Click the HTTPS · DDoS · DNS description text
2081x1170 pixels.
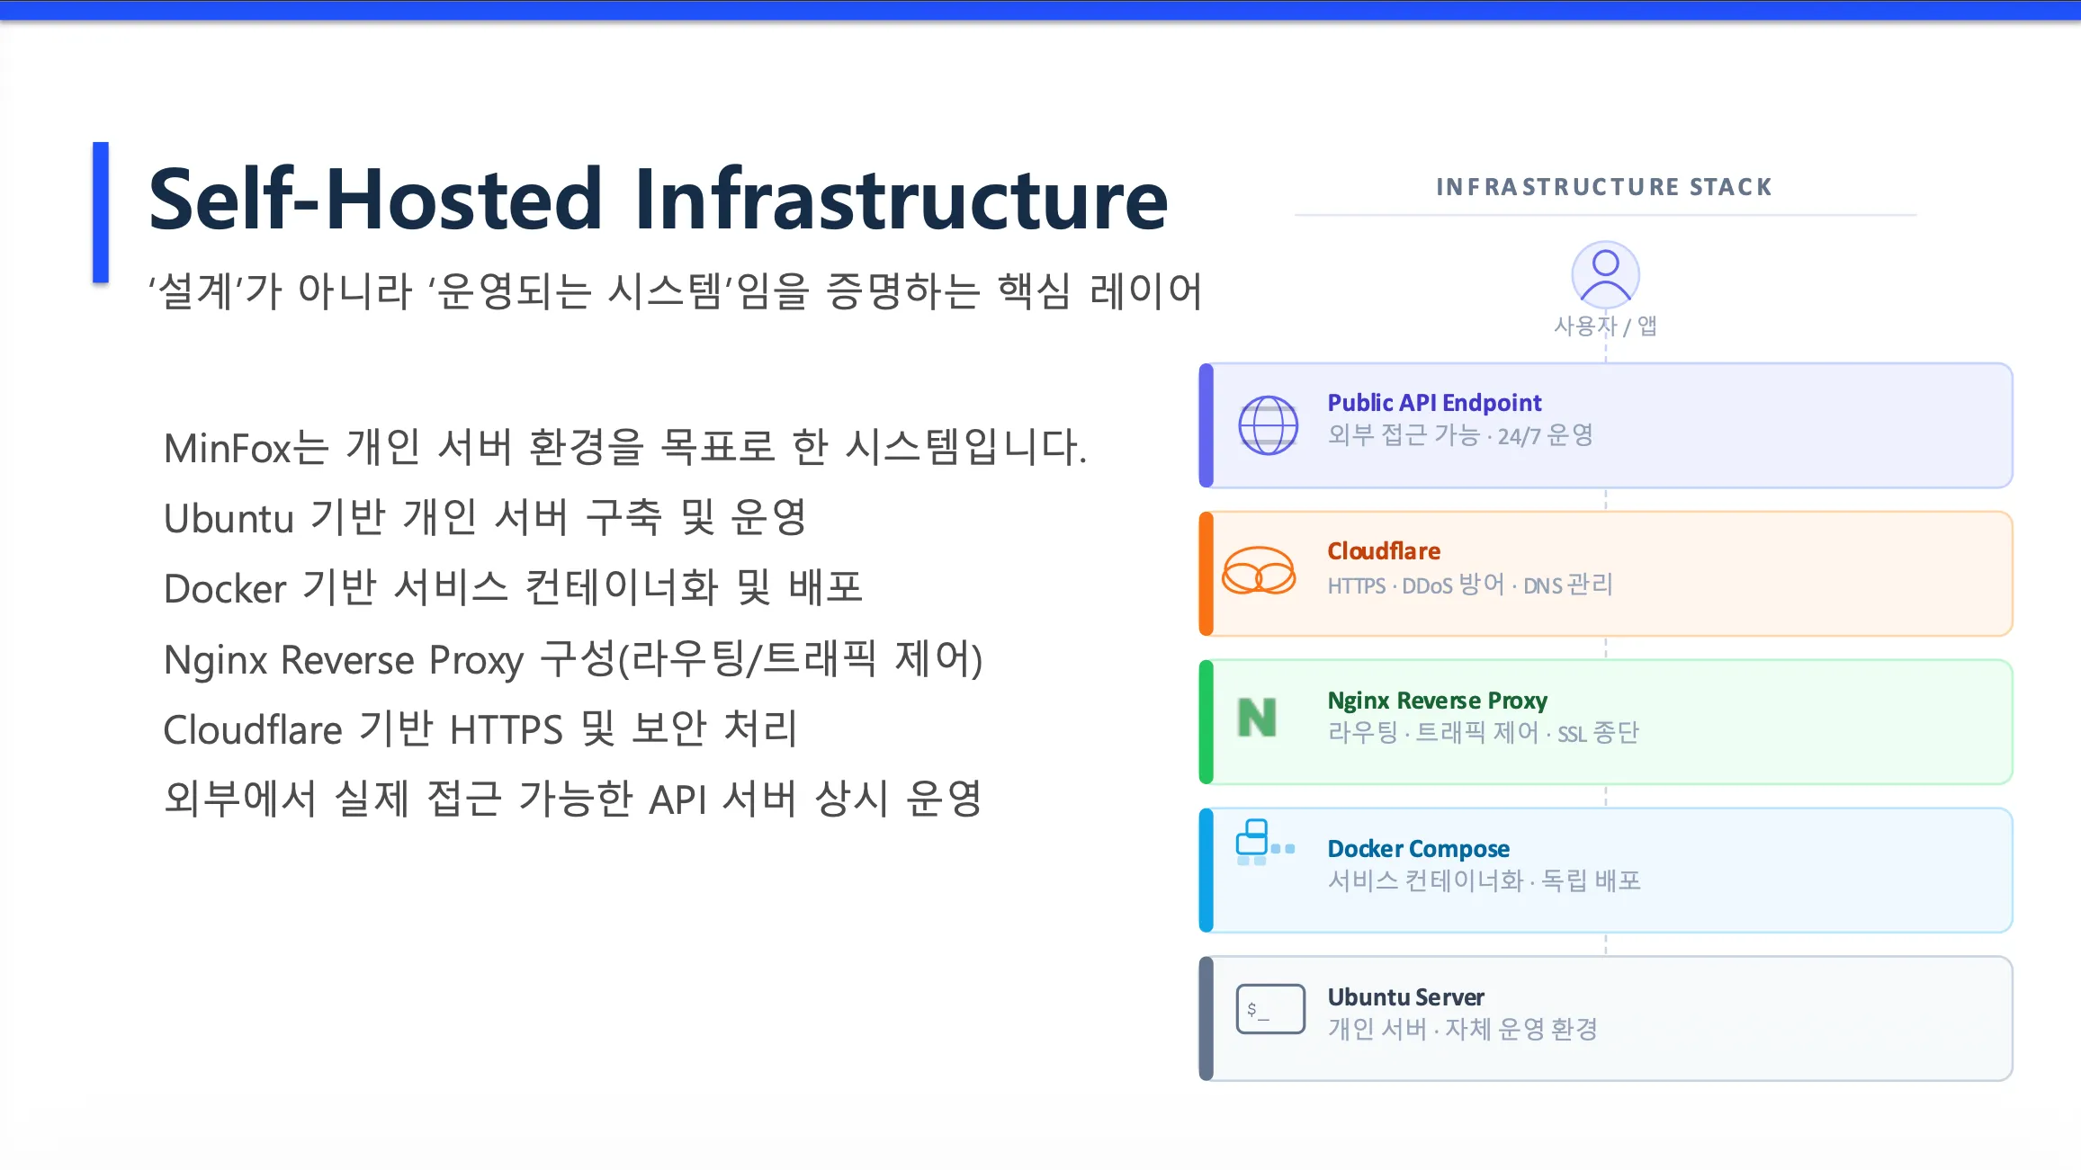(1469, 585)
